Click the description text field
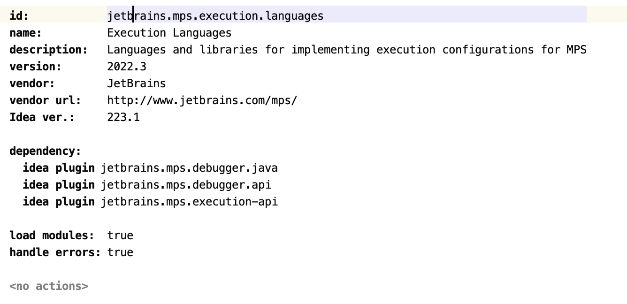 346,50
